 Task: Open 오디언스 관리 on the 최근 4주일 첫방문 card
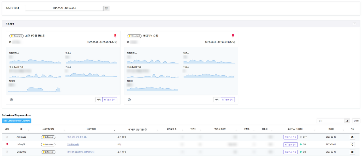coord(109,100)
